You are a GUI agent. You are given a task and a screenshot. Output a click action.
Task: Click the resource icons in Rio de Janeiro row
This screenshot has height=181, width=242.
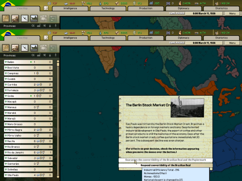[x=40, y=152]
